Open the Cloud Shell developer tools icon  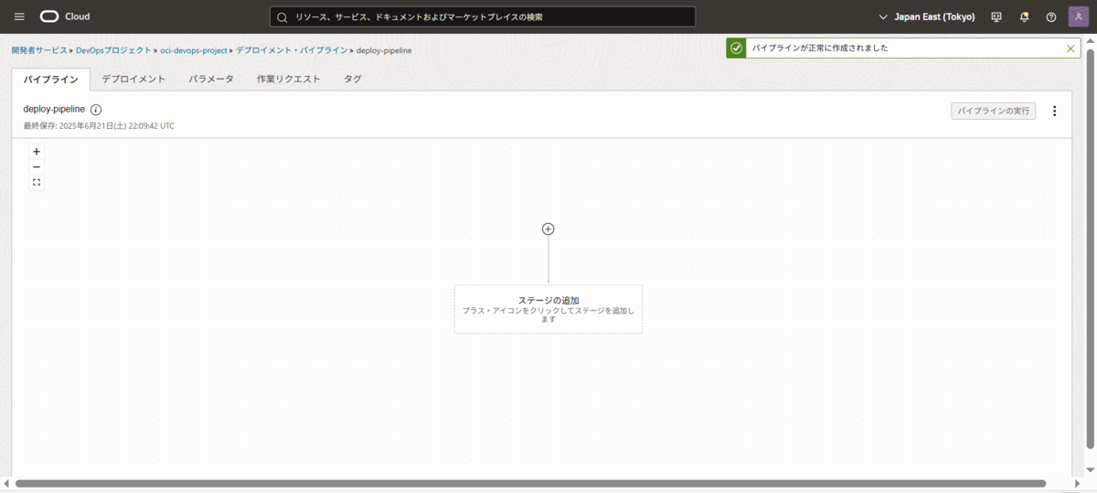pos(996,16)
